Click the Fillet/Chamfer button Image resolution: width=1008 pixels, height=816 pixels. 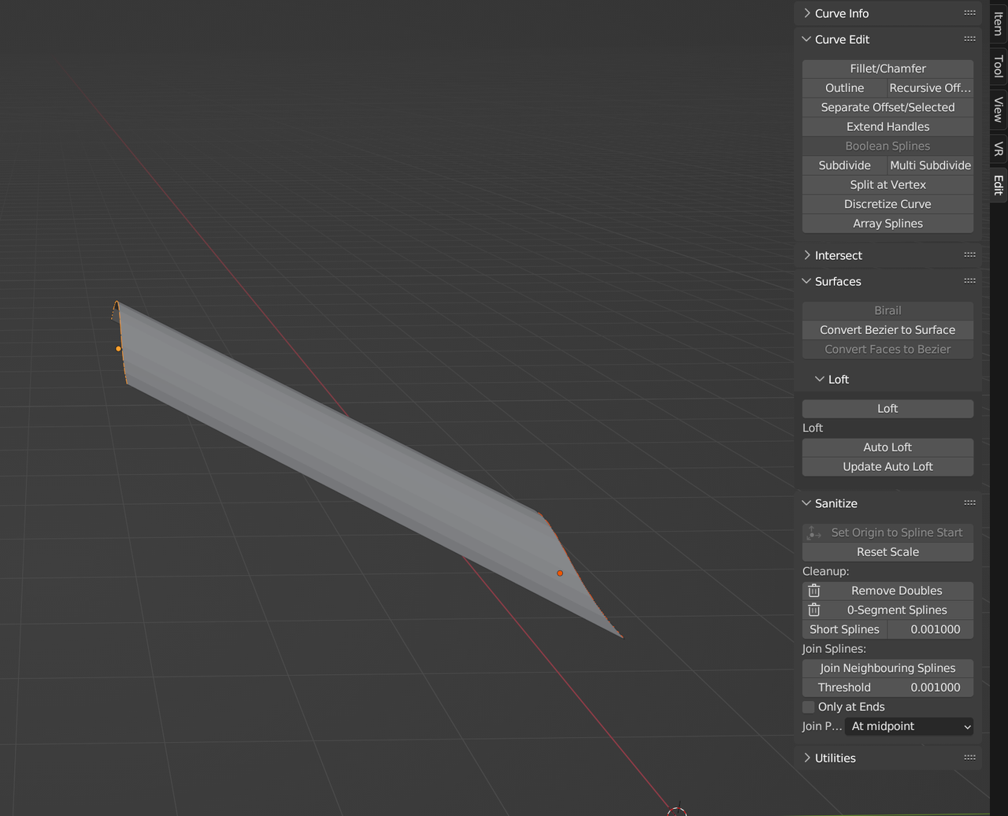(888, 69)
